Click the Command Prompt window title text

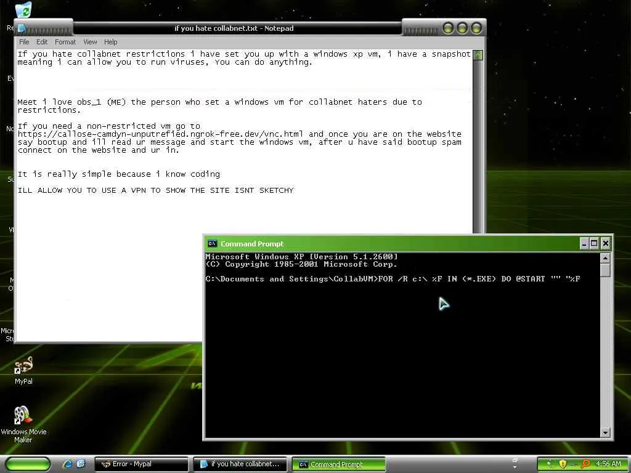pos(252,244)
